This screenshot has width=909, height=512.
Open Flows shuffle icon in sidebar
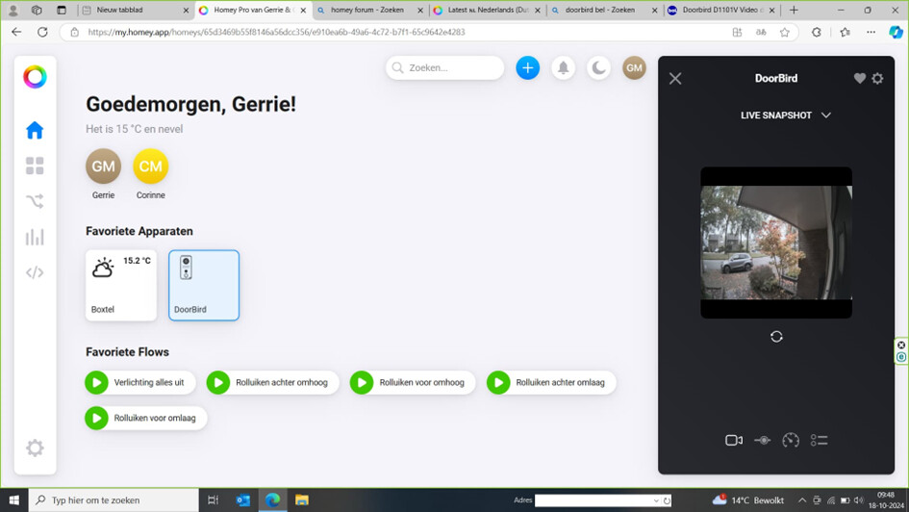(x=35, y=201)
